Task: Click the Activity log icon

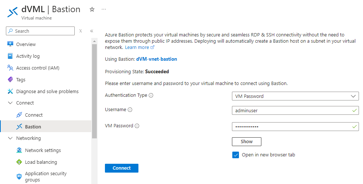Action: 10,56
